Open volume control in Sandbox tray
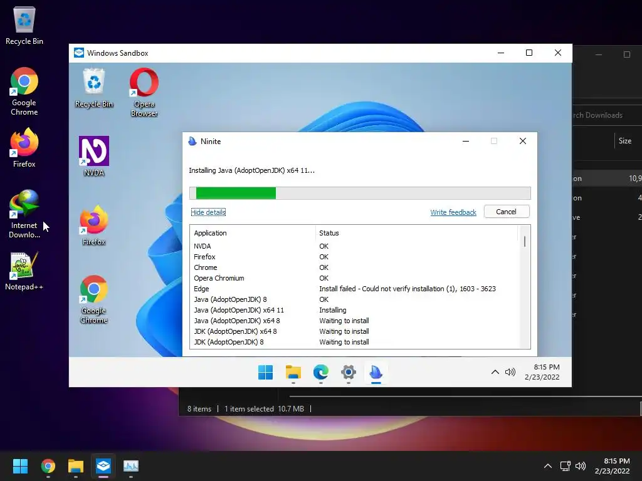 (510, 372)
